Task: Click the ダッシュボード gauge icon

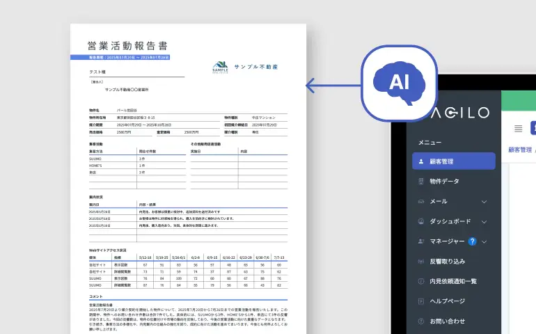Action: (420, 221)
